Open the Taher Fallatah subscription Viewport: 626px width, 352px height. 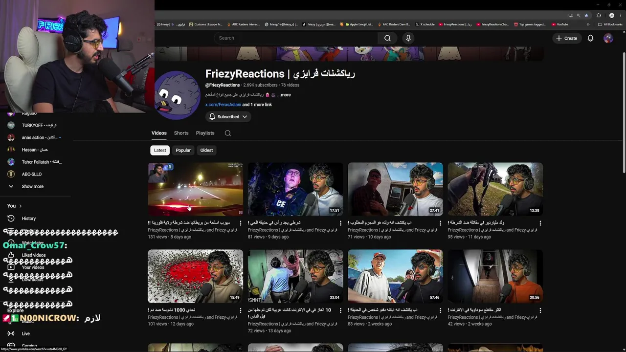pos(35,162)
